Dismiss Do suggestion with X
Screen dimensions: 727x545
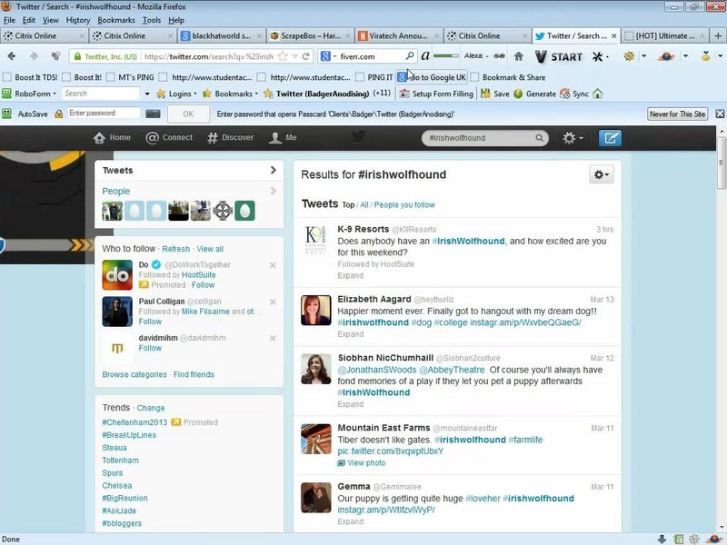click(x=274, y=265)
